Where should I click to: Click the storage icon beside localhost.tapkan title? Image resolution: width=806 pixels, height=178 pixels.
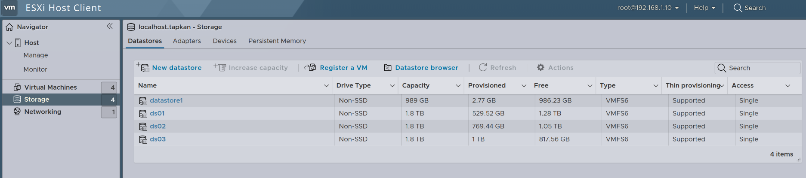click(x=131, y=27)
